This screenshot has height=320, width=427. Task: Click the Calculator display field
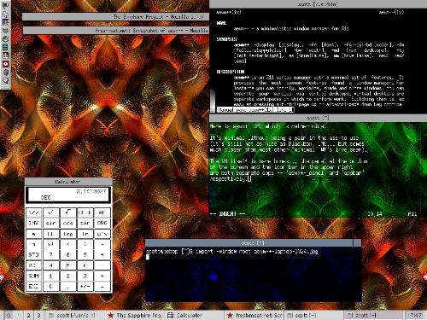coord(68,195)
